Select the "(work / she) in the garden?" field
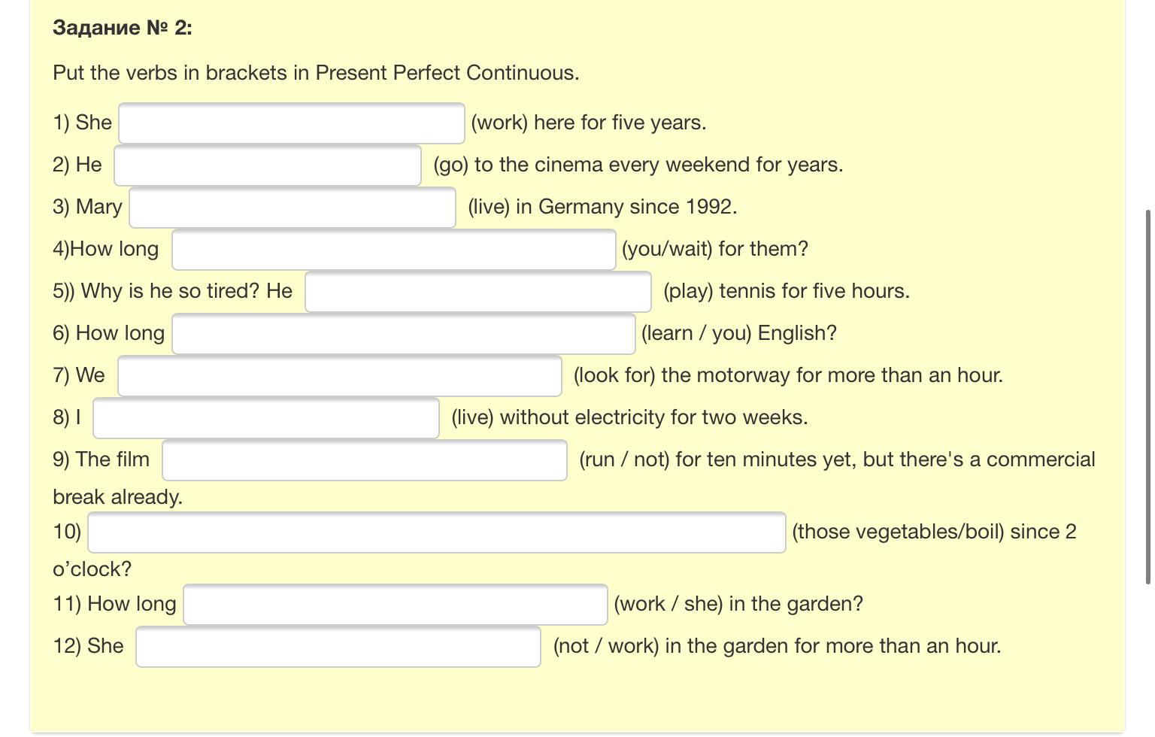This screenshot has width=1155, height=737. pos(395,605)
